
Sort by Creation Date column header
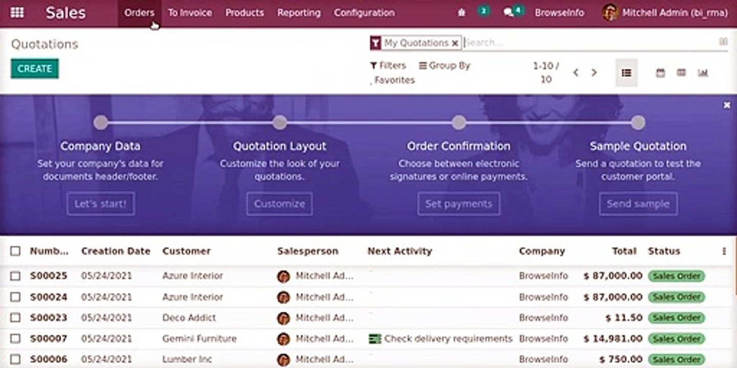(x=116, y=251)
